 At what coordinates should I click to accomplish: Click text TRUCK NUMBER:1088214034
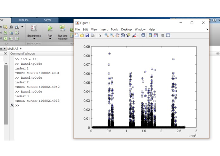click(37, 73)
